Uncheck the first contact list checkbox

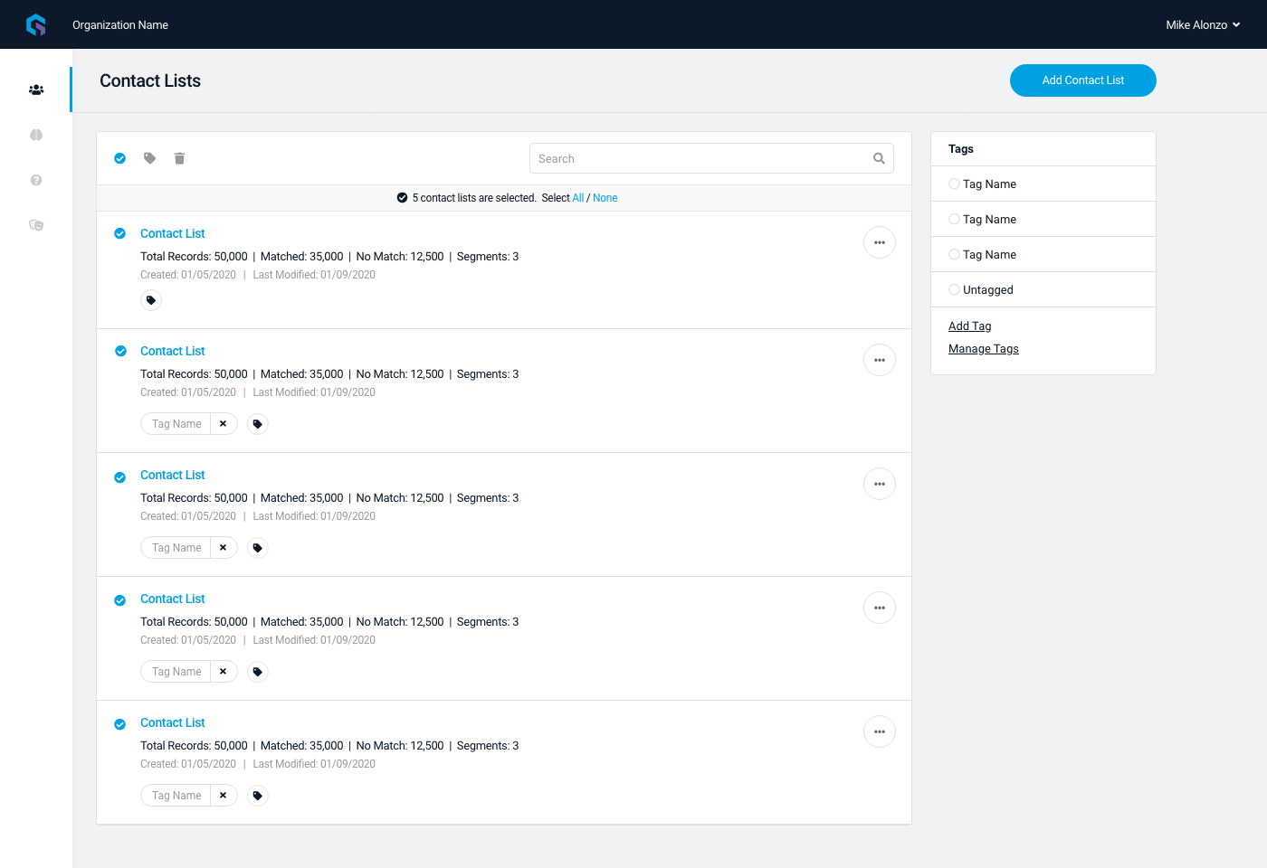(x=119, y=233)
